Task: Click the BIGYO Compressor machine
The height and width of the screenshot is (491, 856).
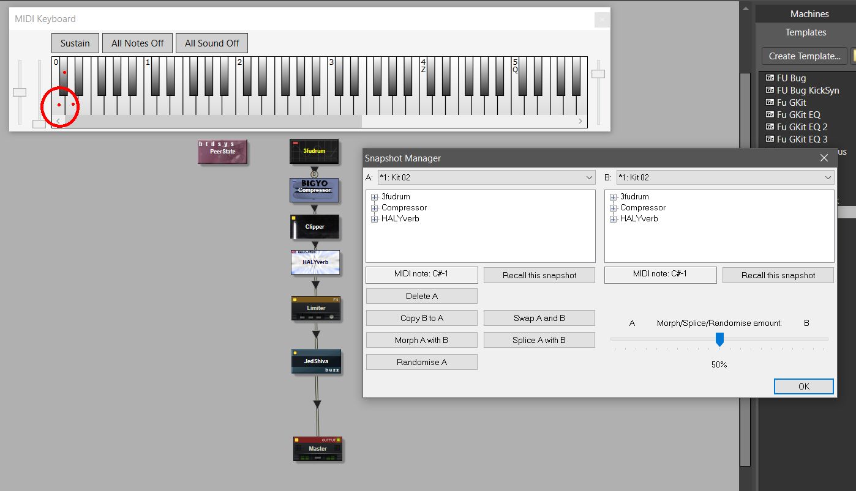Action: pyautogui.click(x=314, y=190)
